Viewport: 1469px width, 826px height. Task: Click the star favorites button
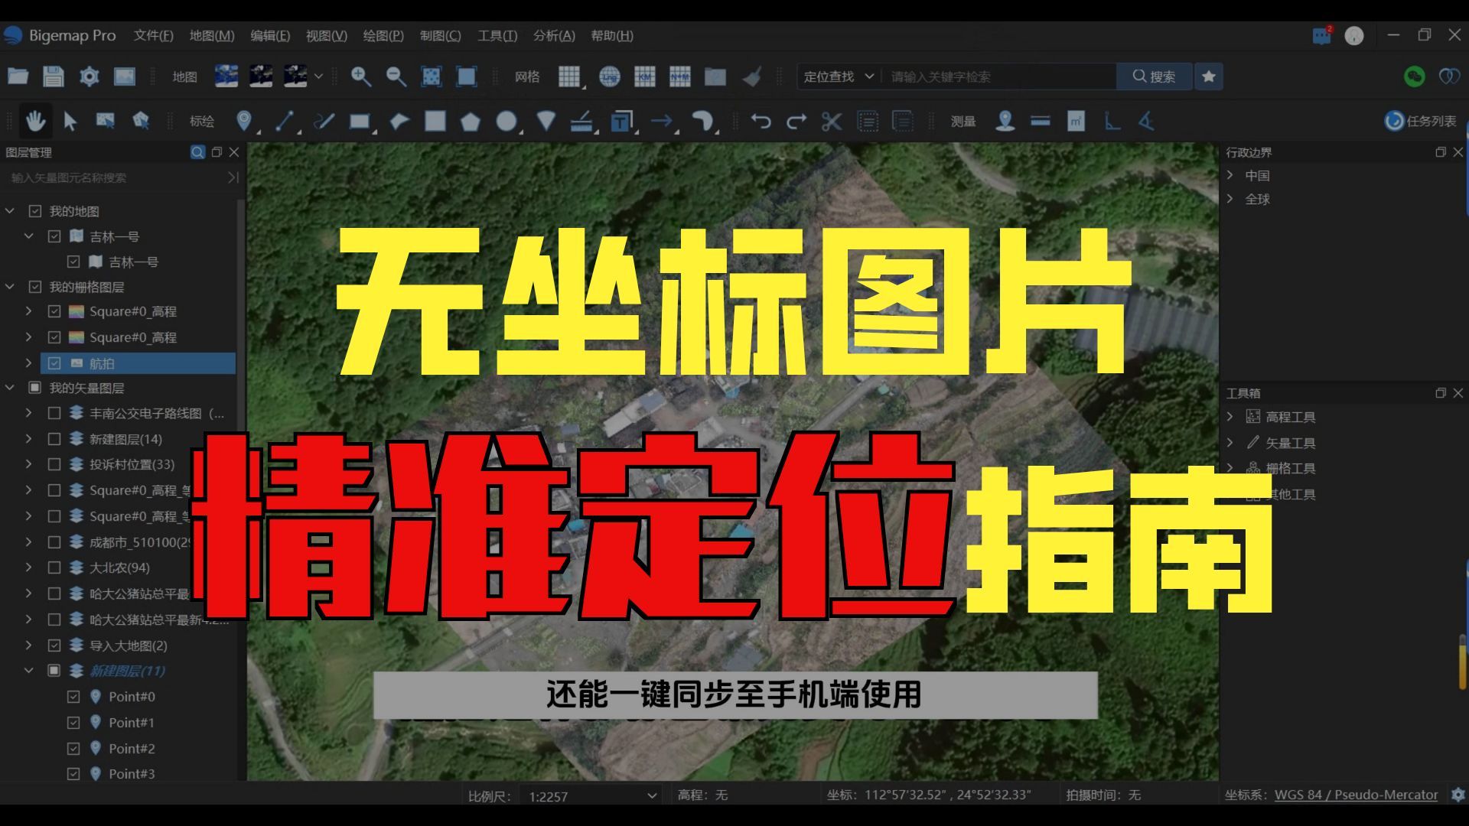click(1209, 76)
